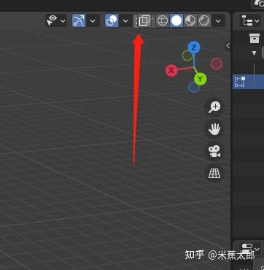
Task: Open the shading options dropdown
Action: [x=218, y=20]
